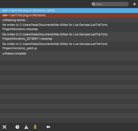Select the 'can't find plug-in Microtonic.vstinfo' row
The height and width of the screenshot is (131, 138).
[69, 10]
